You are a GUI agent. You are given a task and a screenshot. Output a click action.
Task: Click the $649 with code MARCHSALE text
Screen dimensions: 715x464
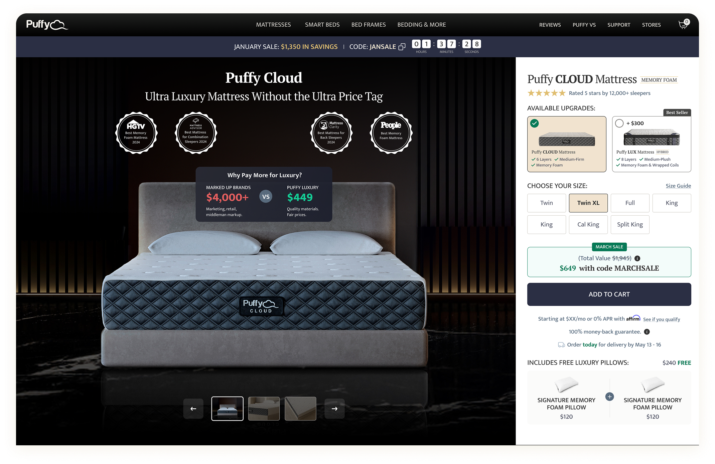click(x=609, y=268)
